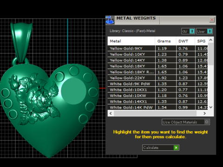Click the vertical scrollbar thumb
Image resolution: width=223 pixels, height=167 pixels.
(210, 54)
